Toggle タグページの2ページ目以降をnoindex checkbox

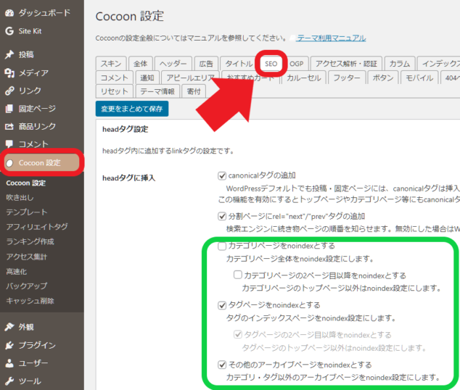click(x=238, y=335)
